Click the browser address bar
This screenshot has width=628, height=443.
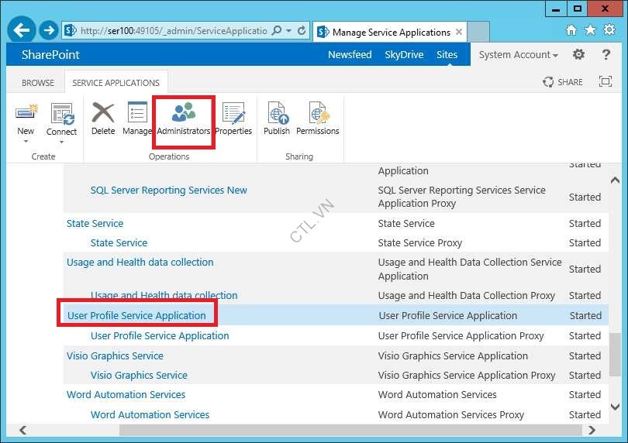point(174,31)
